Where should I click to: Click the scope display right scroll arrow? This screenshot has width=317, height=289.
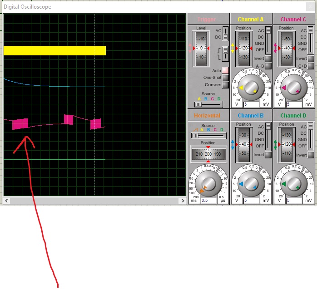(183, 201)
